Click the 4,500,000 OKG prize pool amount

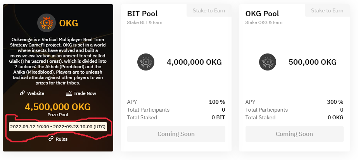pos(58,107)
